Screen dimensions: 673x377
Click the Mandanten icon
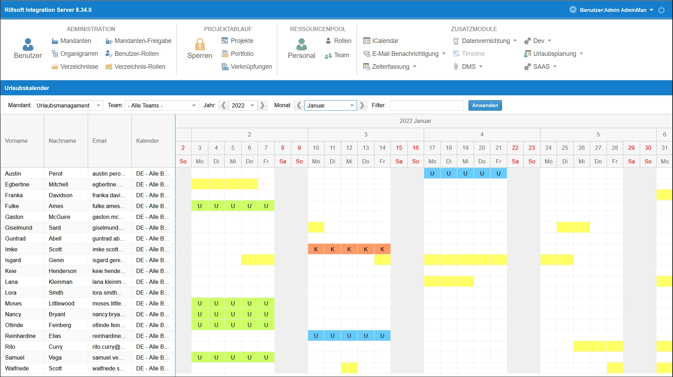(x=55, y=41)
